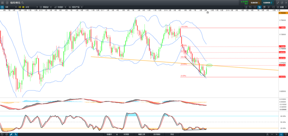Pop out chart into new window

282,3
